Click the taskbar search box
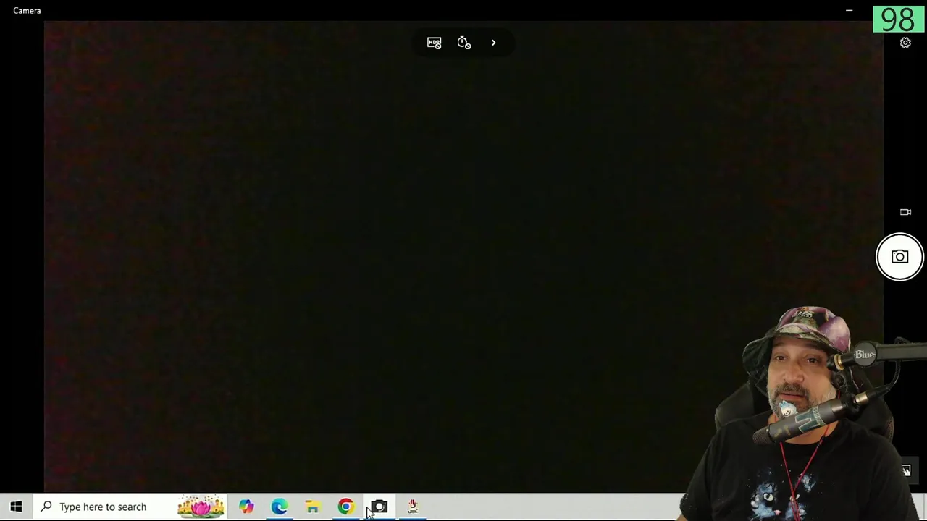The width and height of the screenshot is (927, 521). coord(130,507)
